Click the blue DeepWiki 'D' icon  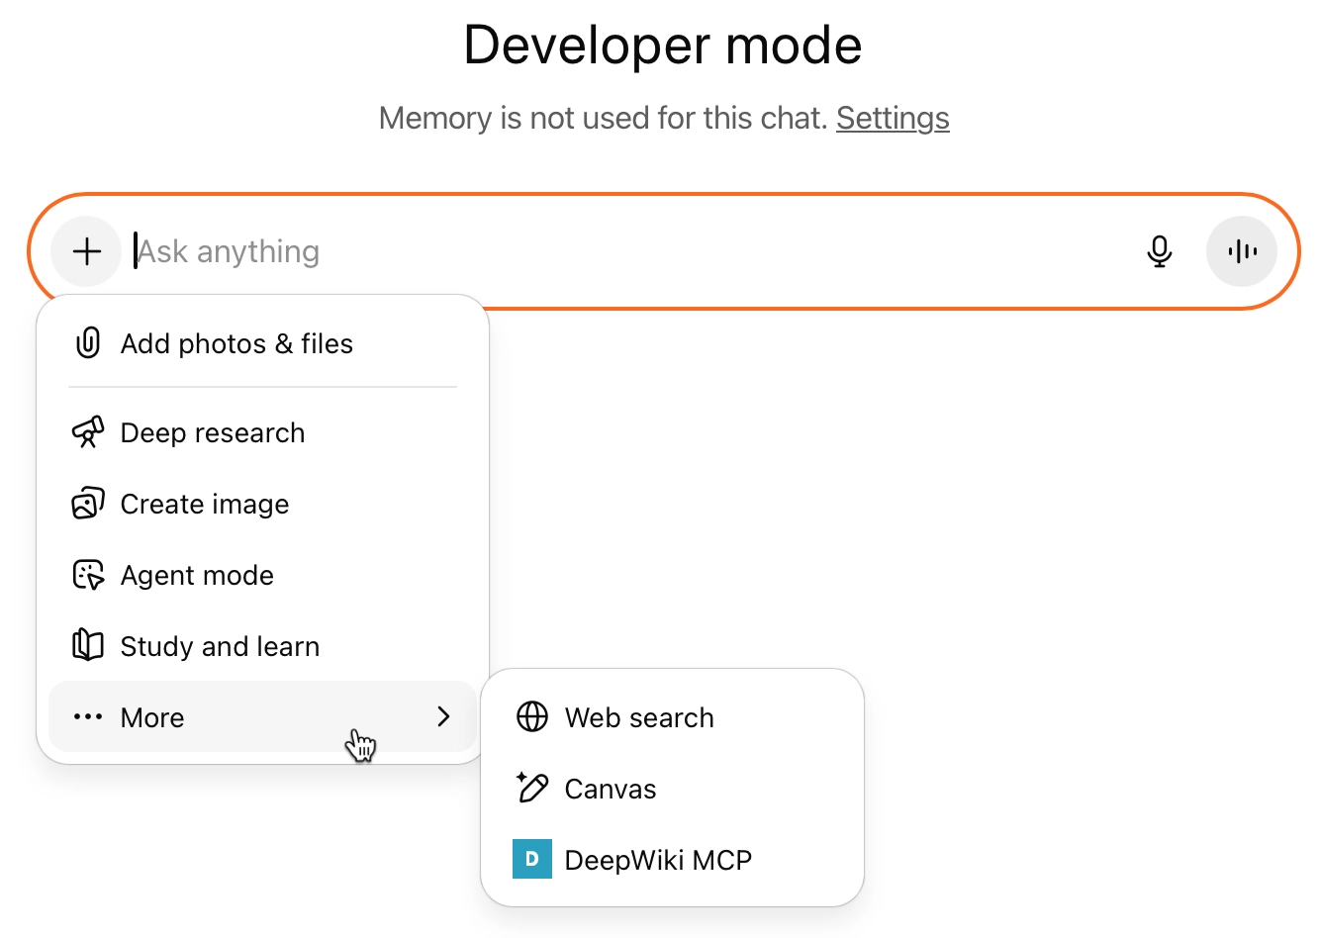click(532, 860)
